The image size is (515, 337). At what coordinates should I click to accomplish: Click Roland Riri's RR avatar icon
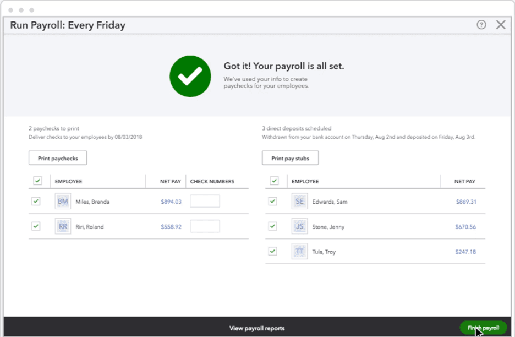click(63, 226)
